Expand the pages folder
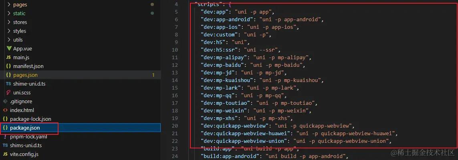 pos(8,5)
